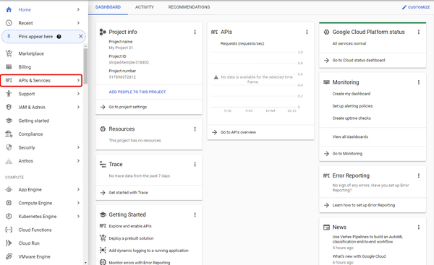
Task: Open Project info three-dot options menu
Action: [195, 32]
